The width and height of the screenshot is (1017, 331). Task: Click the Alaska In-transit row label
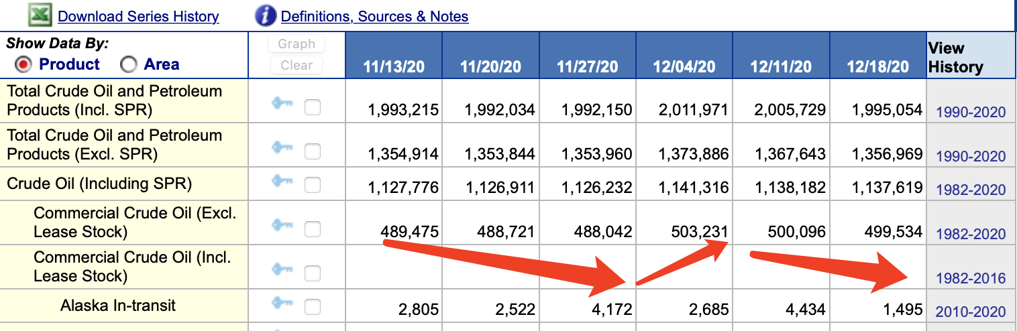118,306
